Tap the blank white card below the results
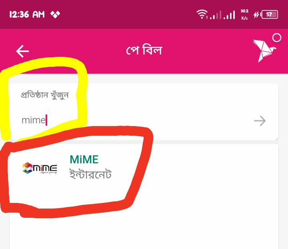Screen dimensions: 288x249 pyautogui.click(x=144, y=231)
